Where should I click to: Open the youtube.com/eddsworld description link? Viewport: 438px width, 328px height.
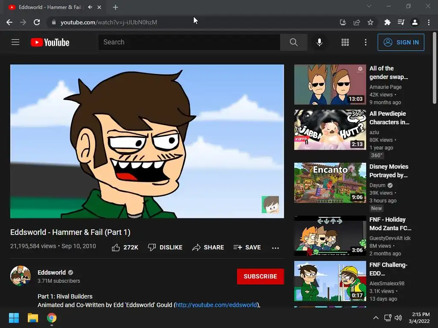click(x=216, y=305)
